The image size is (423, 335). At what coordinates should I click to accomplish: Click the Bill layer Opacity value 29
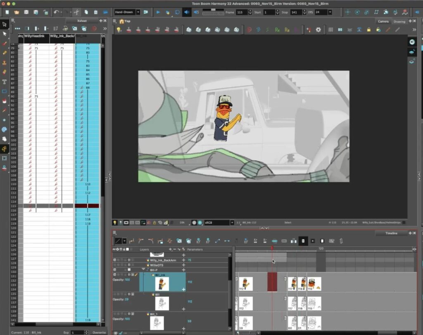click(x=127, y=299)
